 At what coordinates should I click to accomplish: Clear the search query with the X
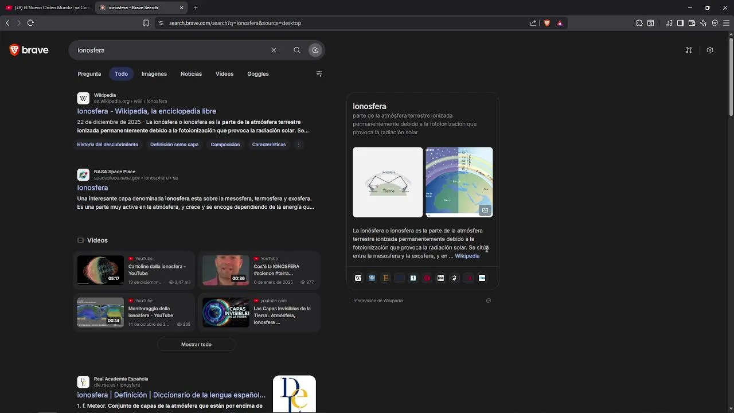[274, 50]
